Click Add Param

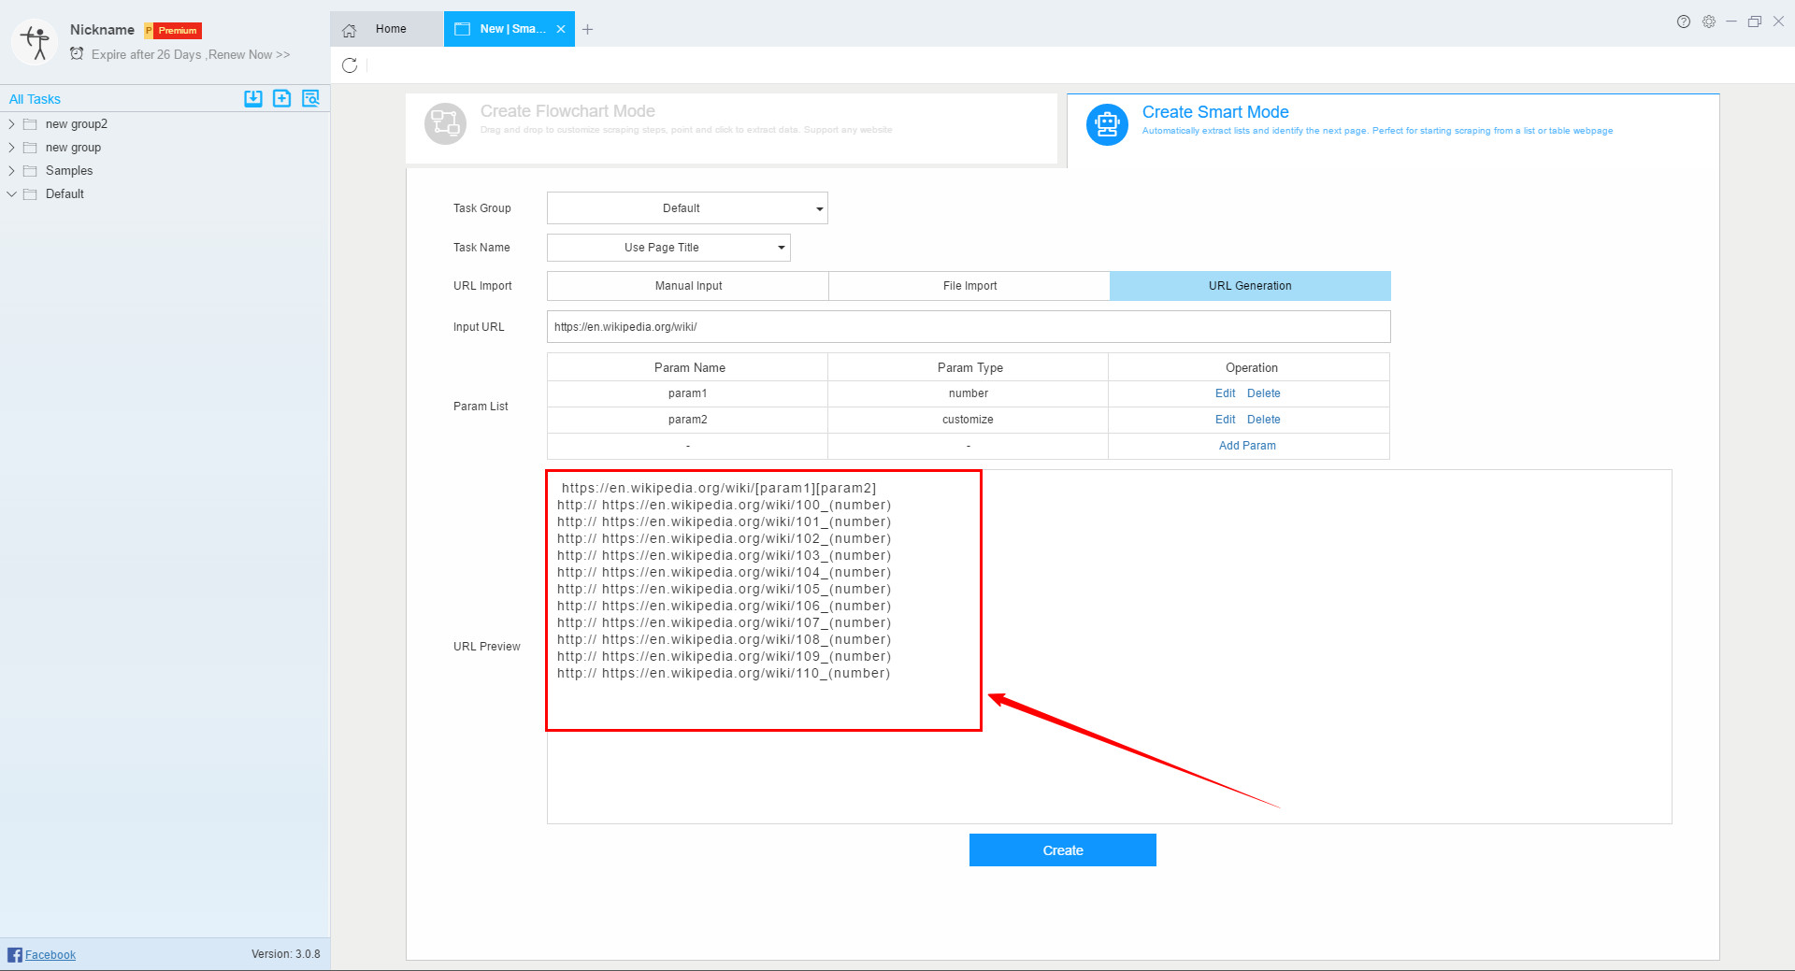coord(1247,446)
